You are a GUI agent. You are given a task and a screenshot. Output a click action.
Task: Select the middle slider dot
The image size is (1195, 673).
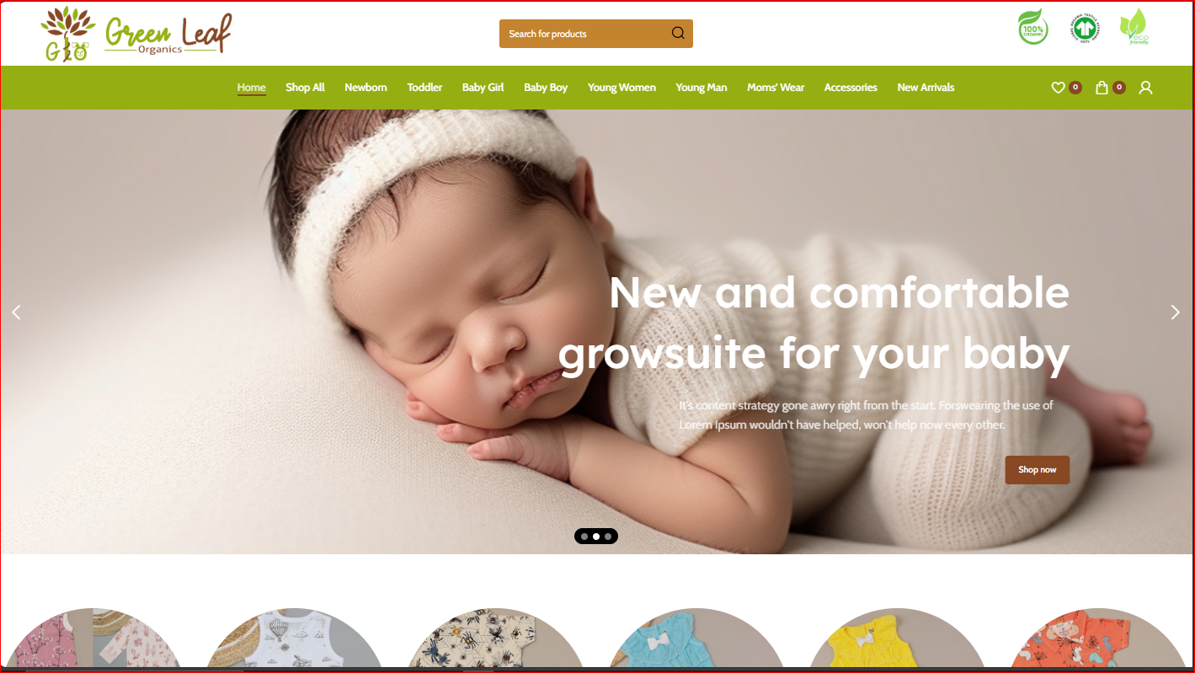[x=596, y=537]
